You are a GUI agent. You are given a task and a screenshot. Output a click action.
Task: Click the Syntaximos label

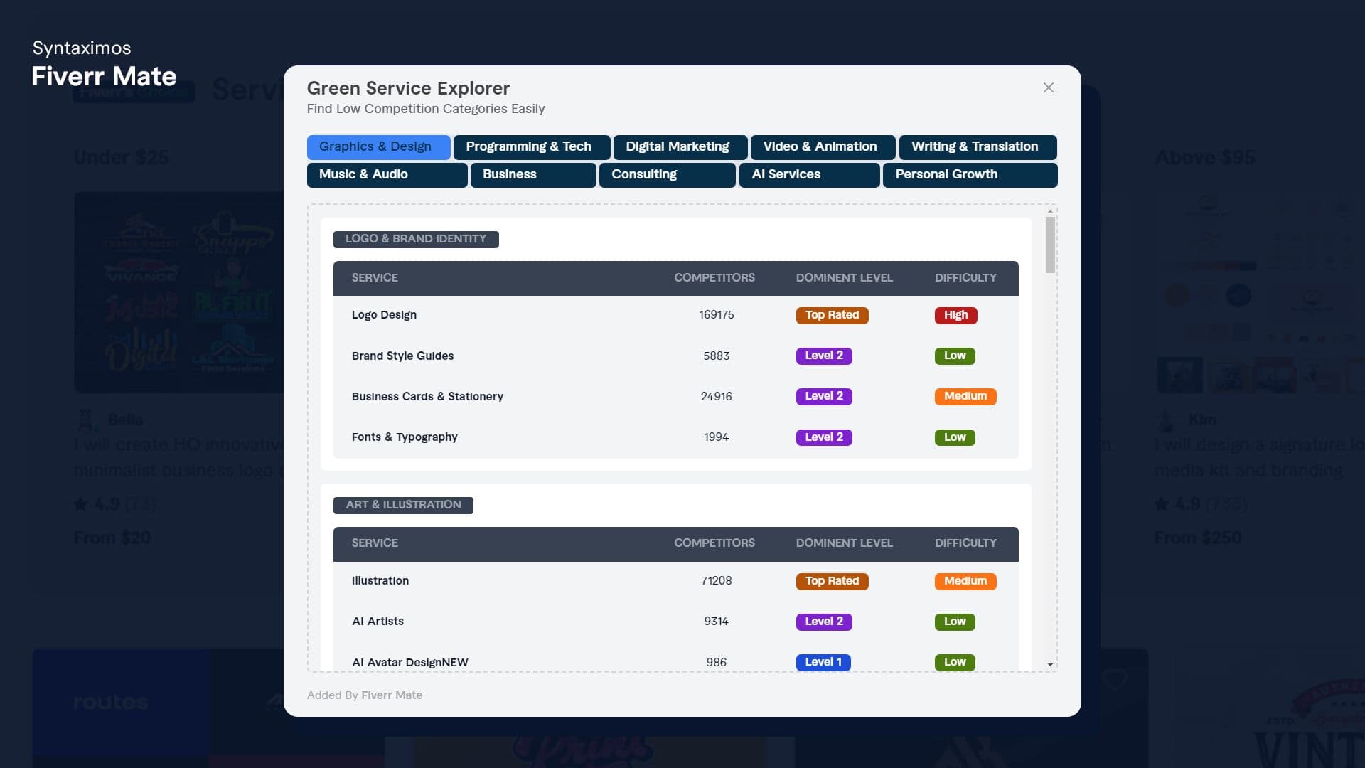[x=82, y=48]
